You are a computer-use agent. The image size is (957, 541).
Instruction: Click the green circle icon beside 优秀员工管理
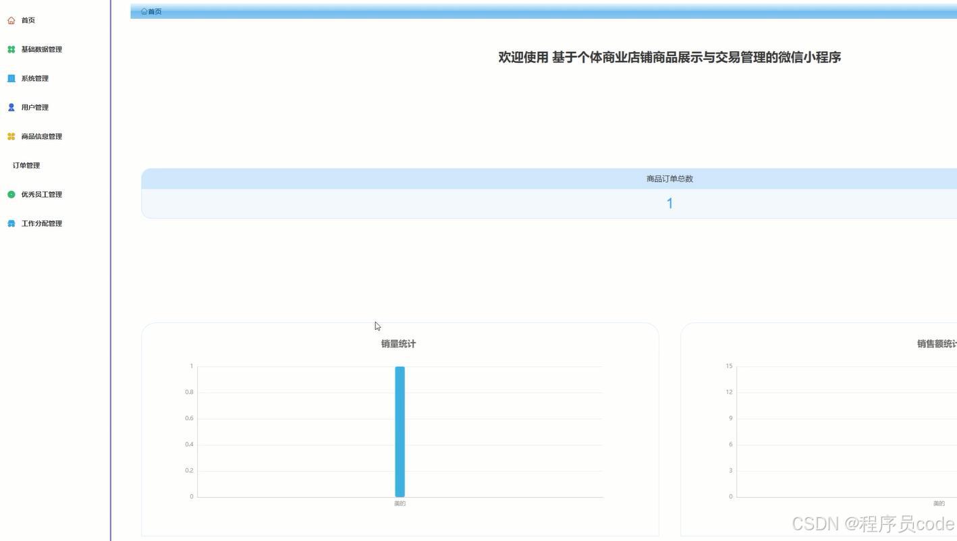pyautogui.click(x=11, y=194)
